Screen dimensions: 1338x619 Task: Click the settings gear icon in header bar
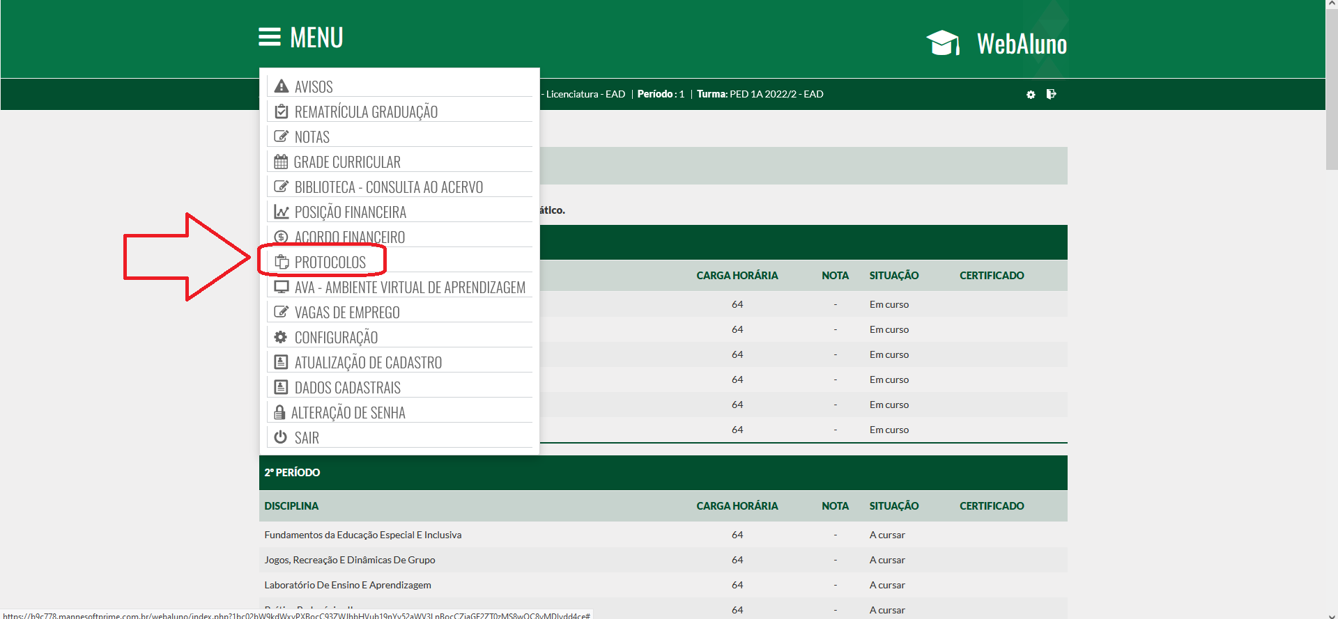(1031, 95)
